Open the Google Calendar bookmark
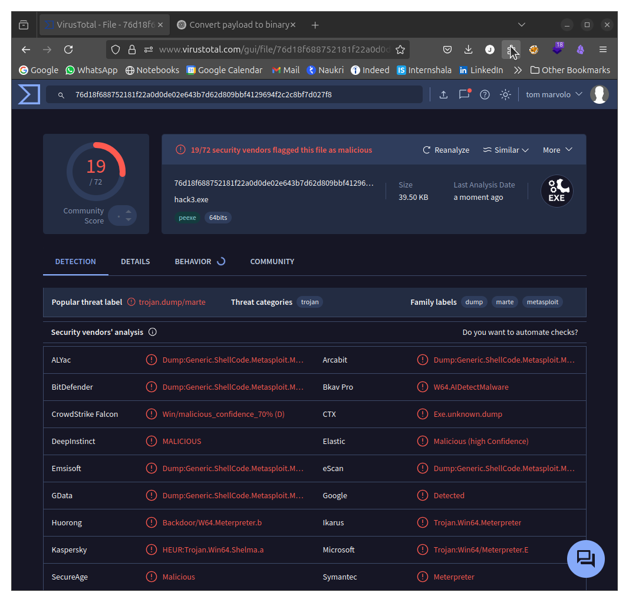Viewport: 629px width, 602px height. tap(224, 70)
